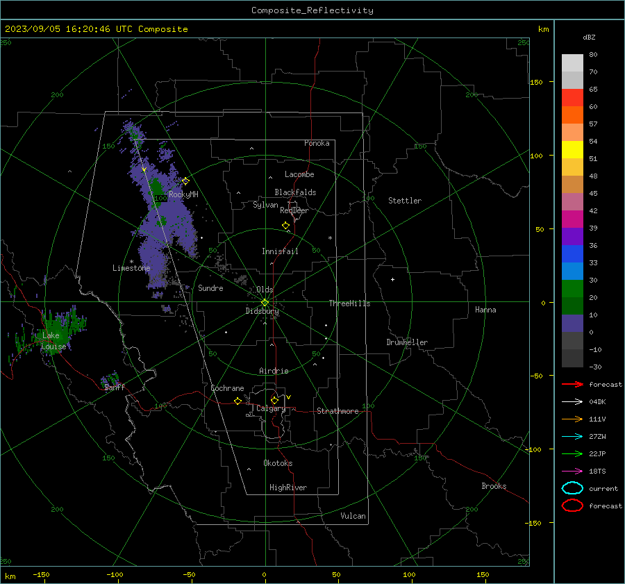Screen dimensions: 625x584
Task: Click the white plus marker west of Hanna
Action: point(392,279)
